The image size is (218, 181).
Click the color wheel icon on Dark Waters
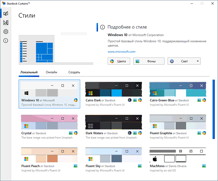pyautogui.click(x=140, y=133)
